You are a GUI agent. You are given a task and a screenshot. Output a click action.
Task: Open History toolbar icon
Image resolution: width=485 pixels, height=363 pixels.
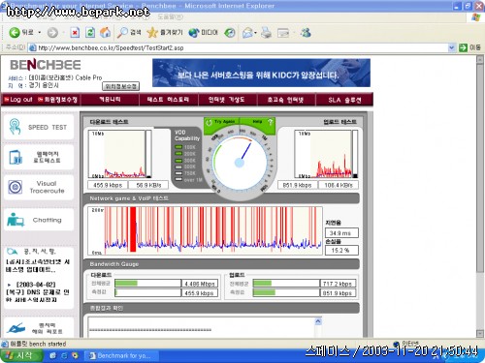coord(230,33)
